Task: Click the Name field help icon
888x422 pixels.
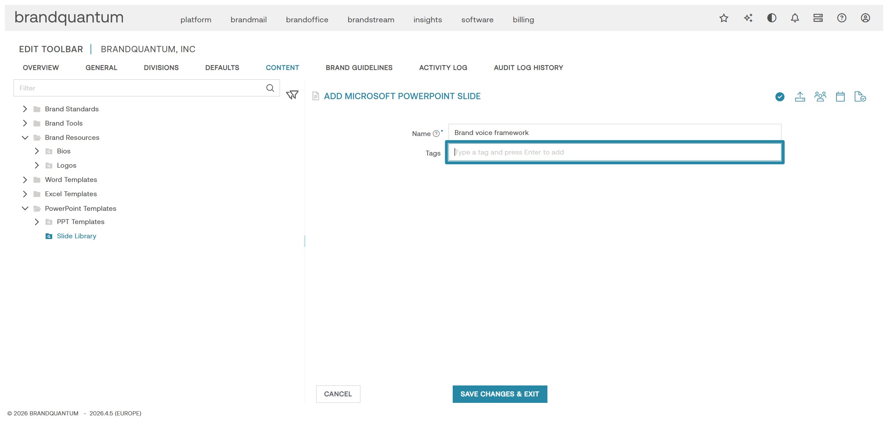Action: pos(436,134)
